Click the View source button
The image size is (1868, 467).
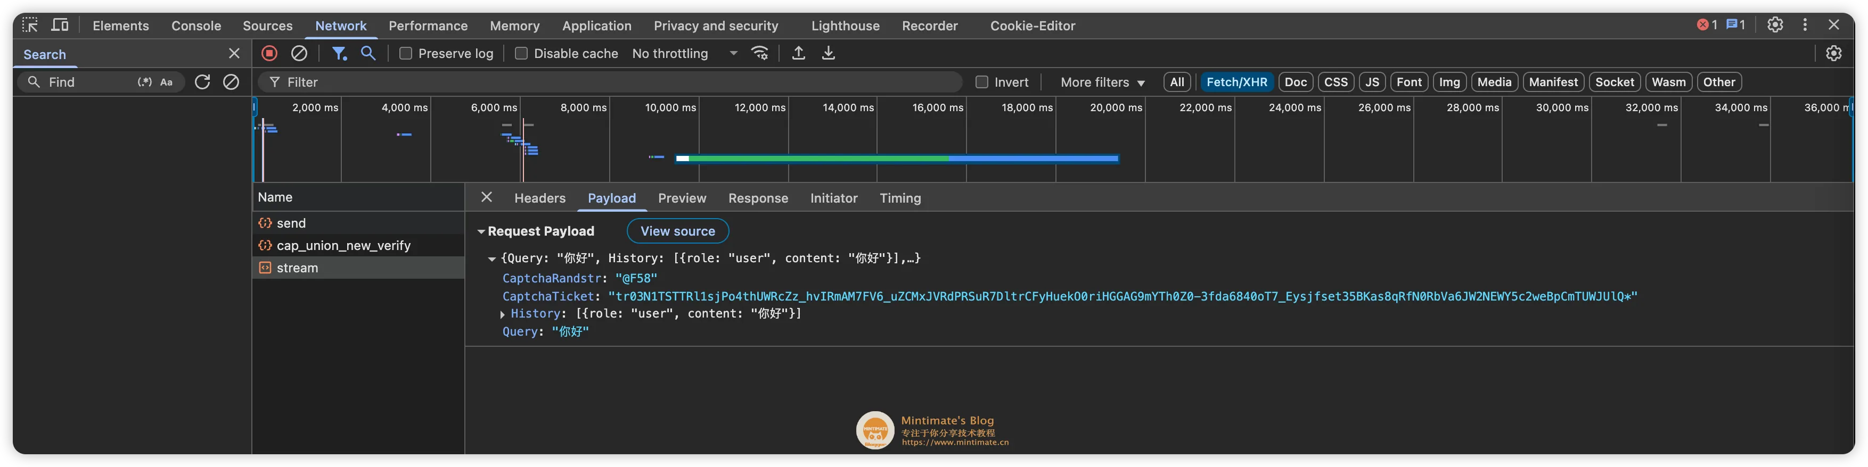(x=677, y=231)
